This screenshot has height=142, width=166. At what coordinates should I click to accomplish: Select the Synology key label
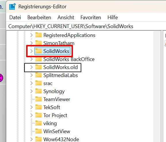pos(54,91)
